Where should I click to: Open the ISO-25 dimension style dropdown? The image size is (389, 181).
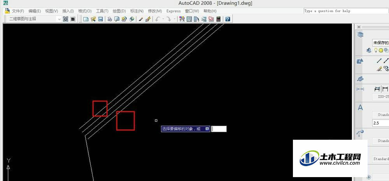pyautogui.click(x=381, y=97)
